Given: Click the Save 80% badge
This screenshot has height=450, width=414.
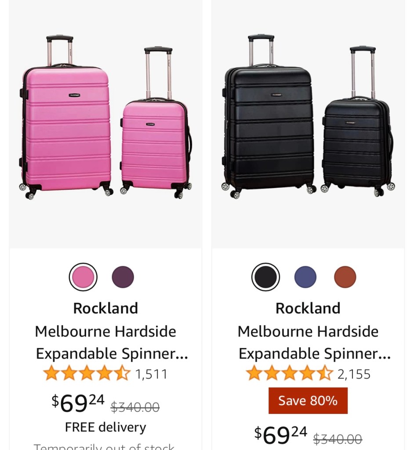Looking at the screenshot, I should pos(308,401).
